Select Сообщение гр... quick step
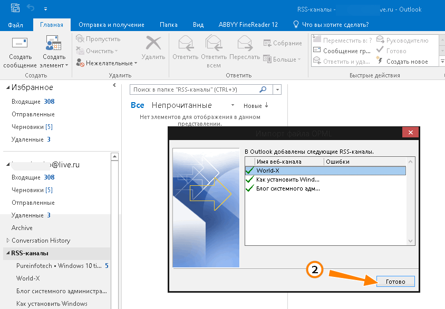Screen dimensions: 445x309 [342, 51]
